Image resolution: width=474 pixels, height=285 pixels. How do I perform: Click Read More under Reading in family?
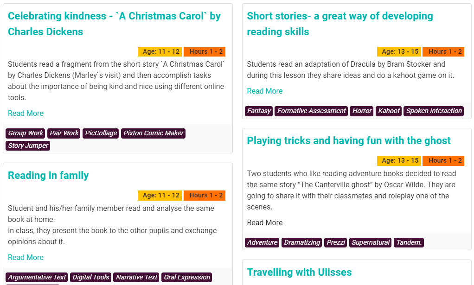26,257
